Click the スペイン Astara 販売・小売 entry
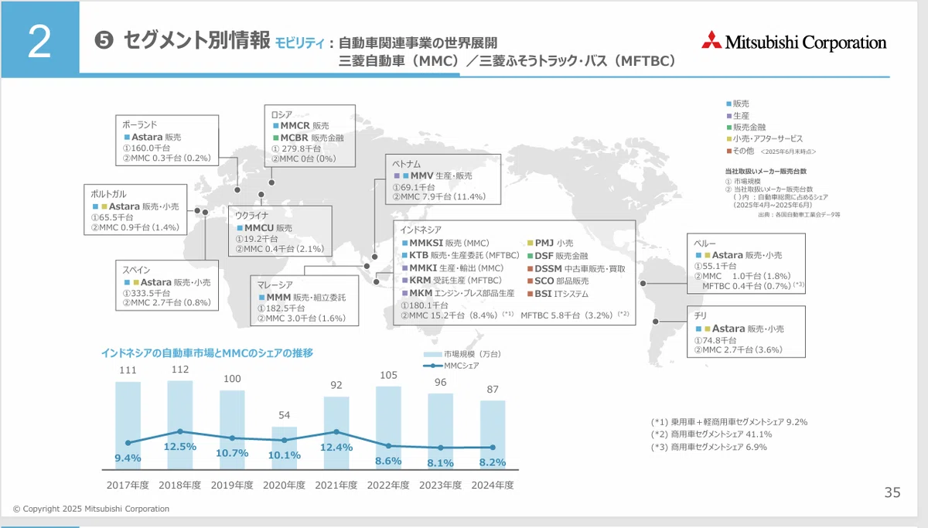Image resolution: width=928 pixels, height=528 pixels. coord(166,282)
